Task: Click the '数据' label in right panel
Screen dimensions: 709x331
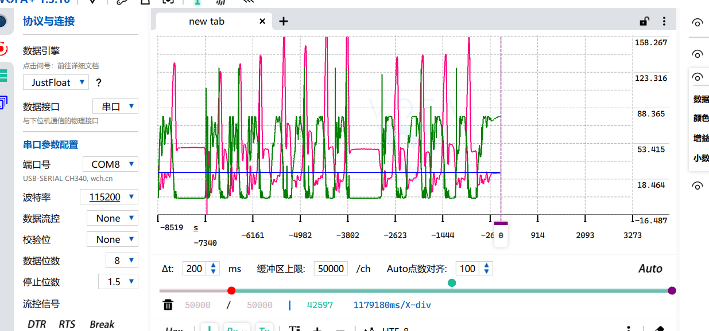Action: [701, 99]
